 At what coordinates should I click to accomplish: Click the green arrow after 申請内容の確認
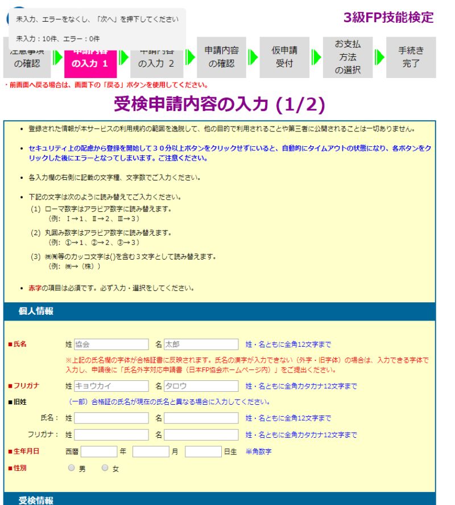pyautogui.click(x=253, y=58)
